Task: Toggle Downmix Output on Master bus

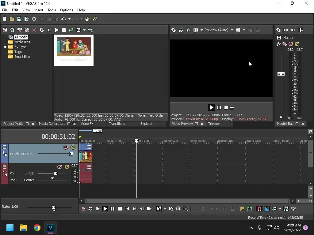Action: pyautogui.click(x=286, y=30)
